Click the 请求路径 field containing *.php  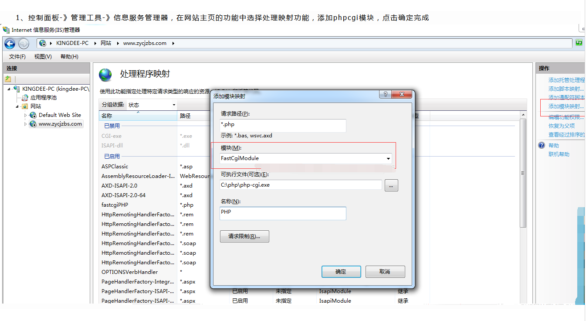[x=283, y=125]
